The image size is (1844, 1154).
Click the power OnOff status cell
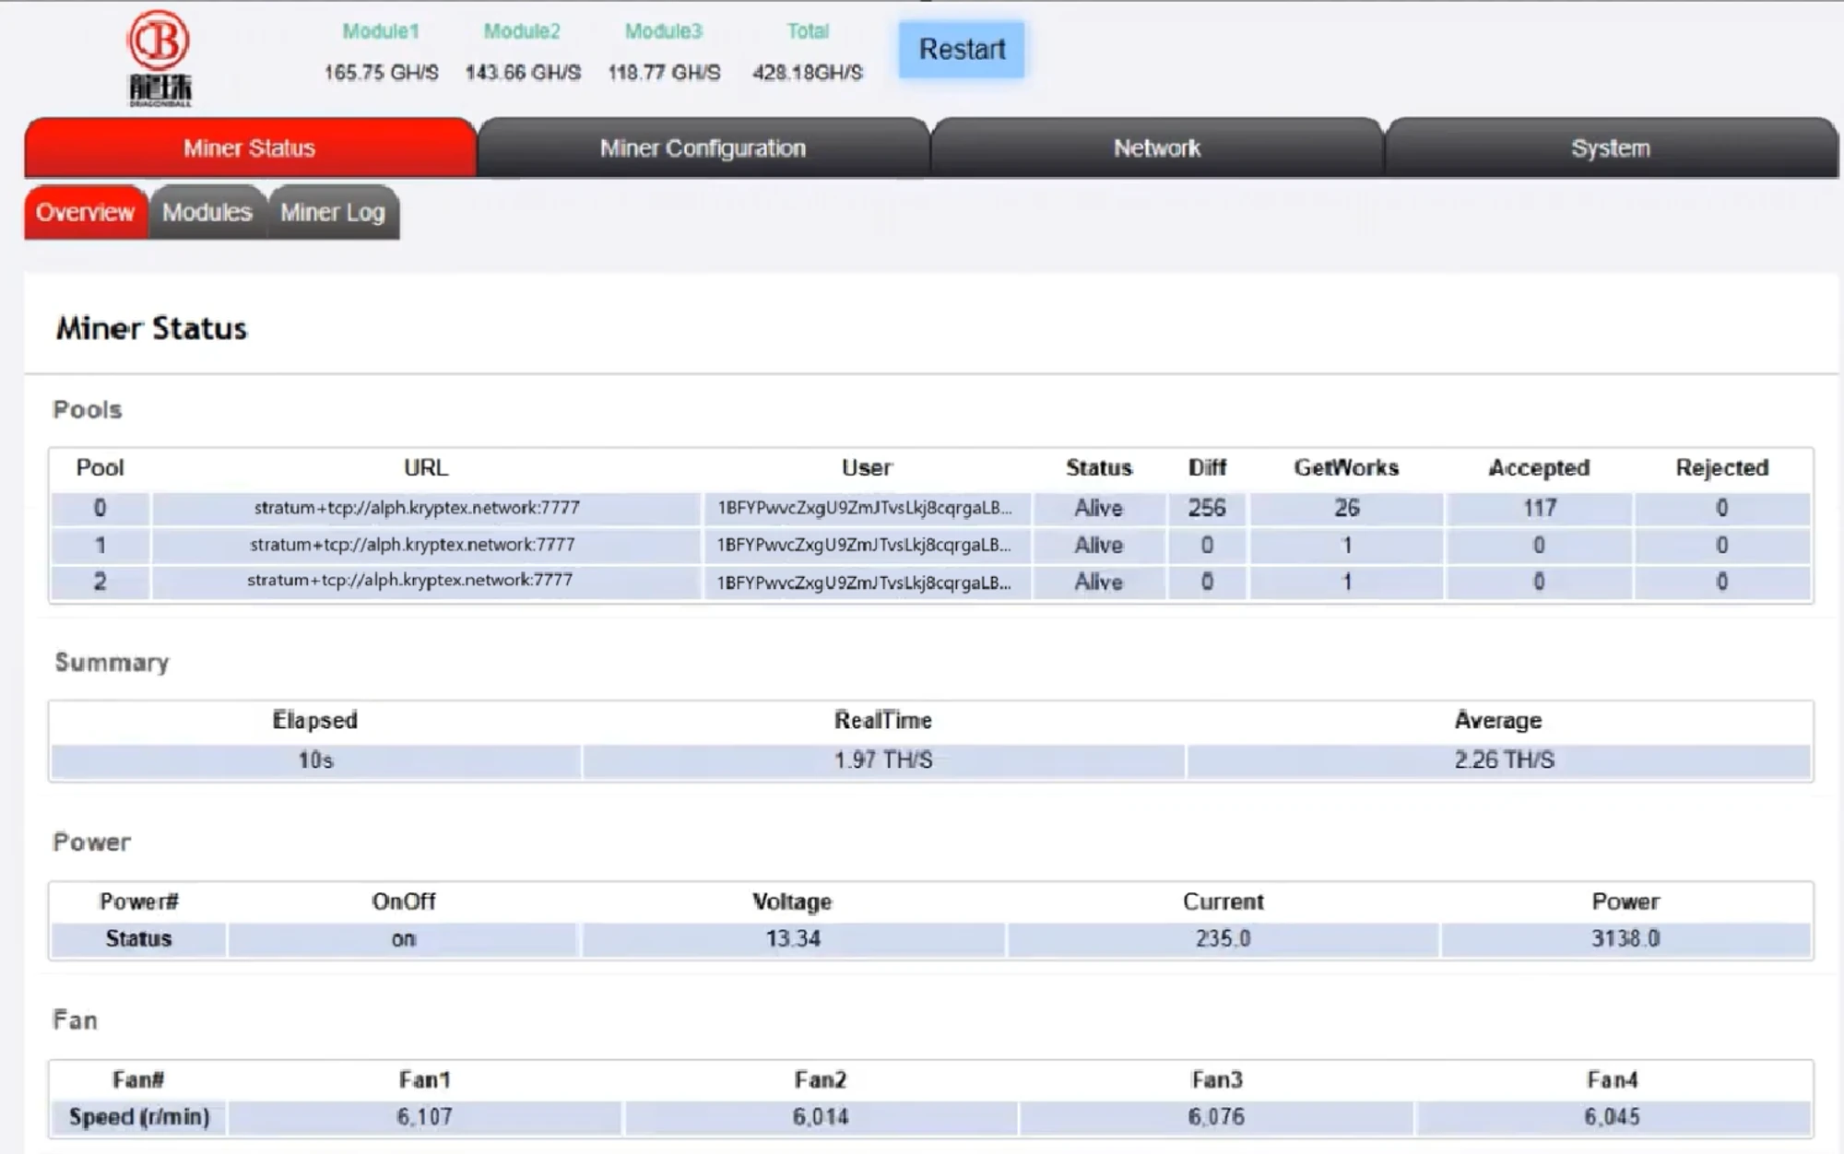[x=403, y=939]
